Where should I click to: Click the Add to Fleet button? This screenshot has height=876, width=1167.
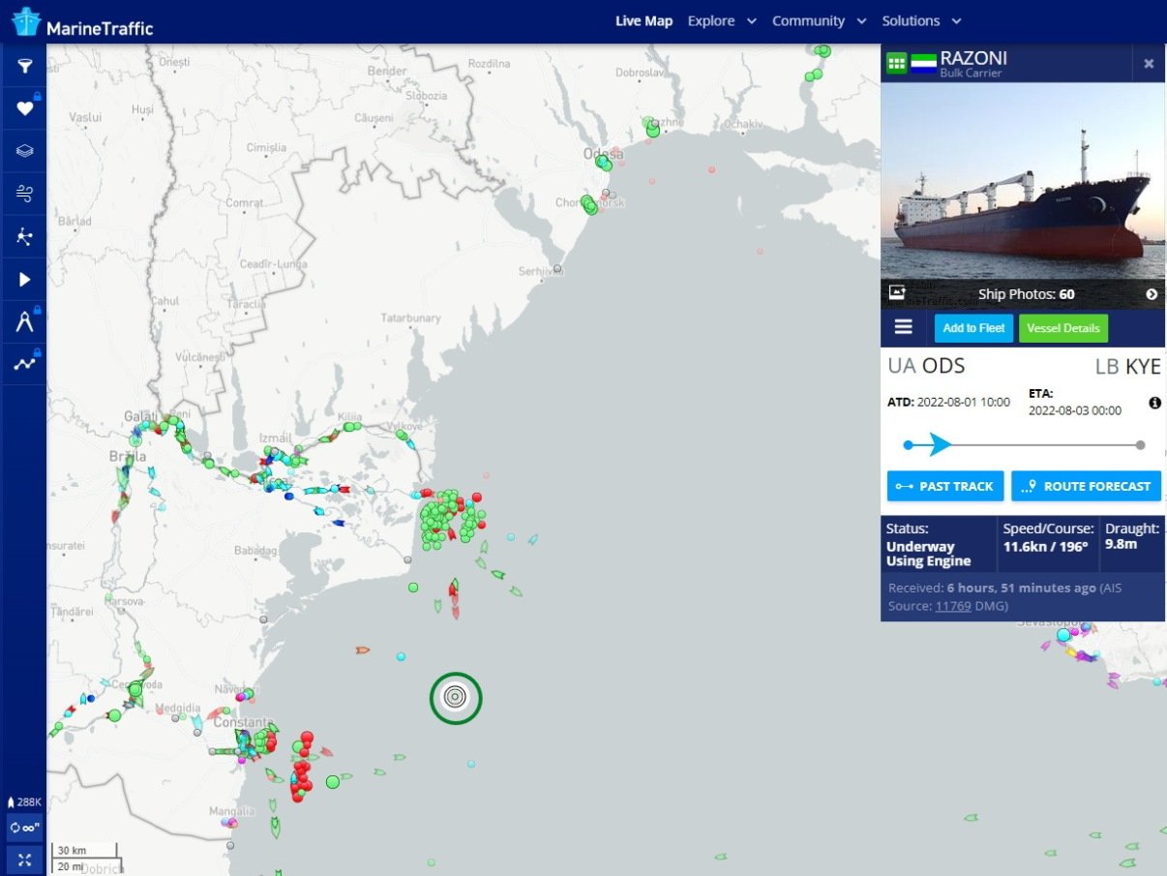(x=973, y=328)
